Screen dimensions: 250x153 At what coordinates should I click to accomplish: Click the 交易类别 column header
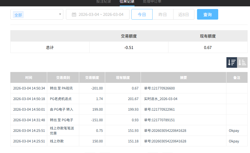tap(63, 78)
